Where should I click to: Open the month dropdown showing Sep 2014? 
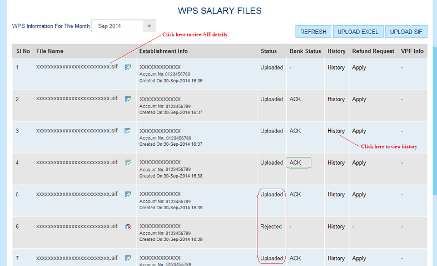click(124, 26)
